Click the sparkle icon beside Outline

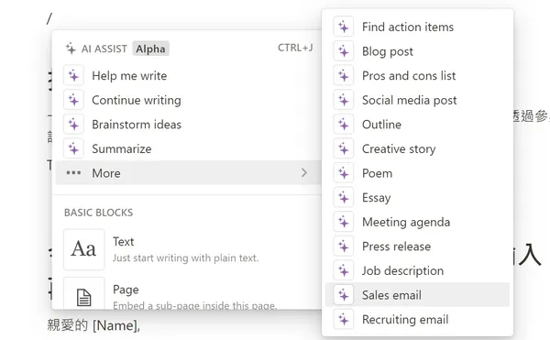(x=344, y=124)
